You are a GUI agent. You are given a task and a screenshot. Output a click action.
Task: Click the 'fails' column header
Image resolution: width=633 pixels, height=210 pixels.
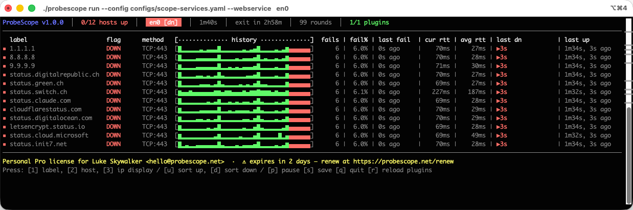coord(330,40)
